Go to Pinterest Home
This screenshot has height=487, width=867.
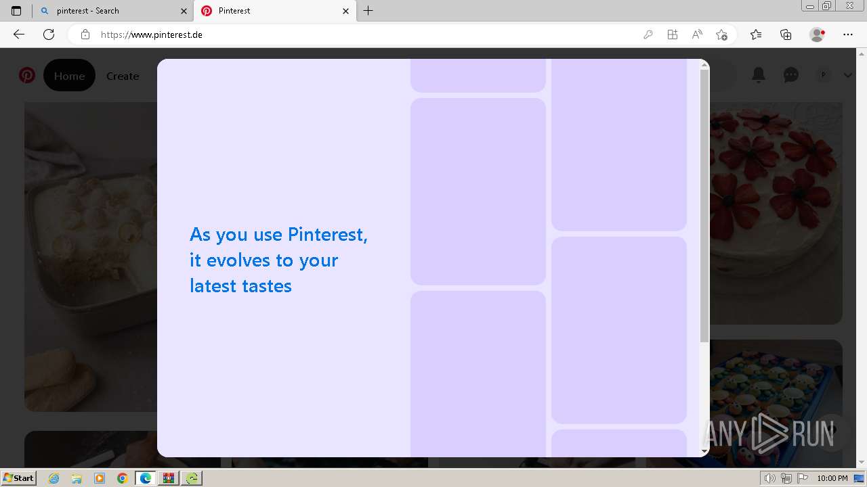coord(69,76)
